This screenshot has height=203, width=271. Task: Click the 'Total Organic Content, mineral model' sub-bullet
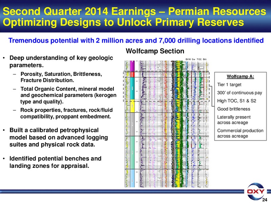click(x=68, y=95)
